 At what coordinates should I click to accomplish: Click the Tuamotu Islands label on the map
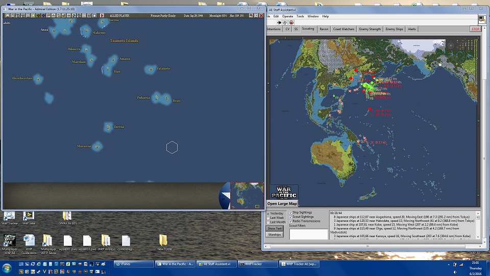click(124, 41)
